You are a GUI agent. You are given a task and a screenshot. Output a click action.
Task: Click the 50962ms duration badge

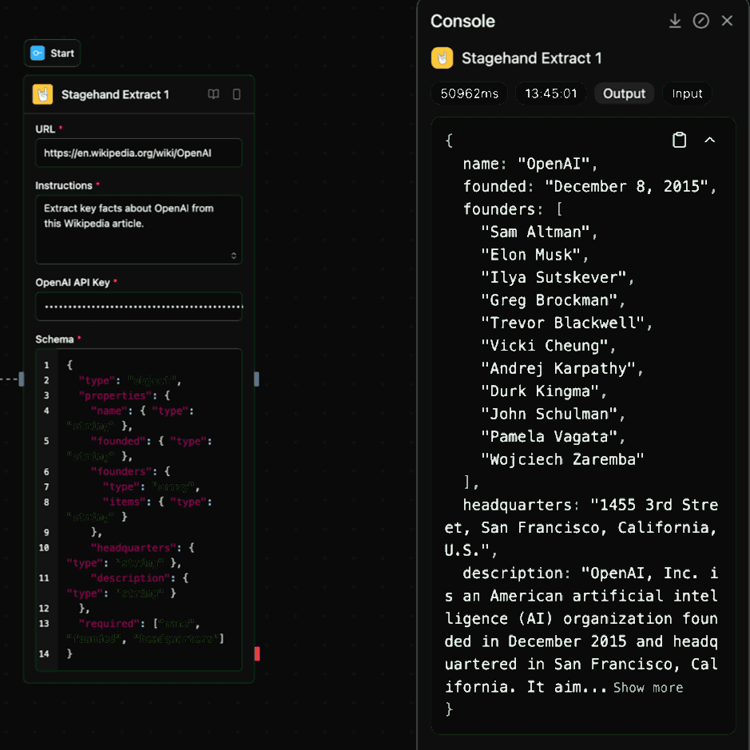(470, 93)
